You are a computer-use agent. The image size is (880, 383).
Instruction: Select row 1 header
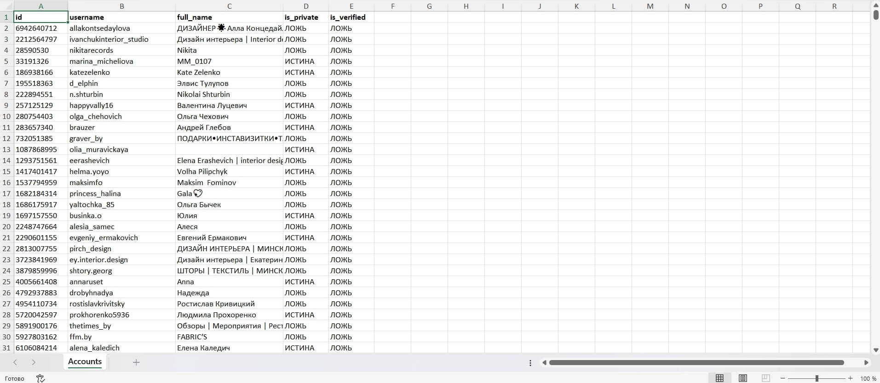(x=7, y=17)
